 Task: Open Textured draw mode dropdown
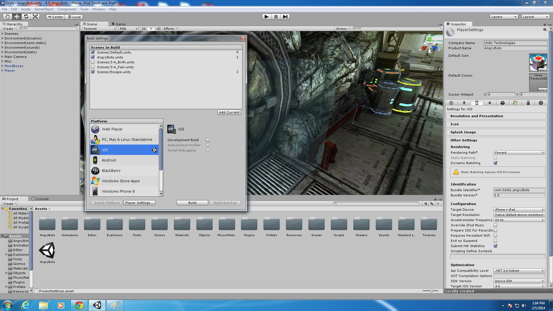click(99, 29)
